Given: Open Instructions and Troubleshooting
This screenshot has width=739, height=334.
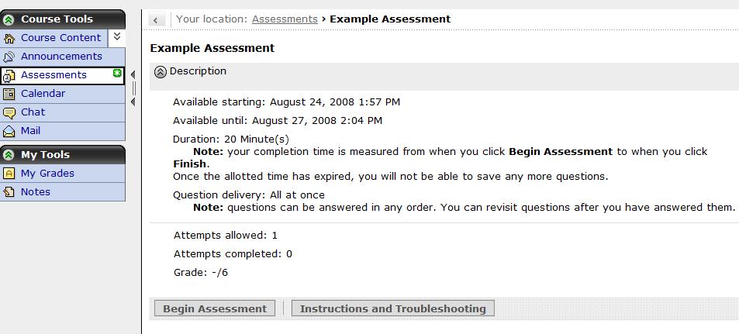Looking at the screenshot, I should pos(392,308).
